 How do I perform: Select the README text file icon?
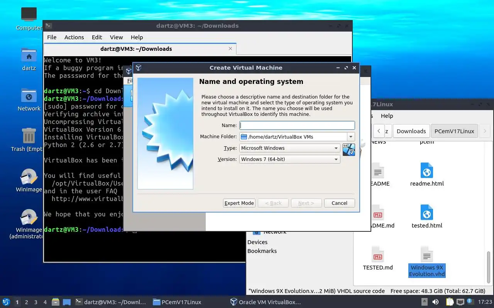(378, 171)
